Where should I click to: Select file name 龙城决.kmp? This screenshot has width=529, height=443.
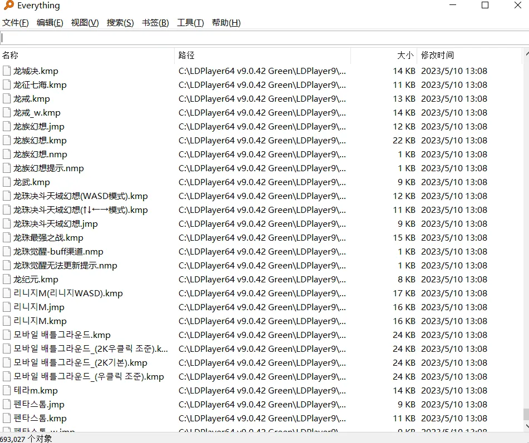pyautogui.click(x=36, y=71)
